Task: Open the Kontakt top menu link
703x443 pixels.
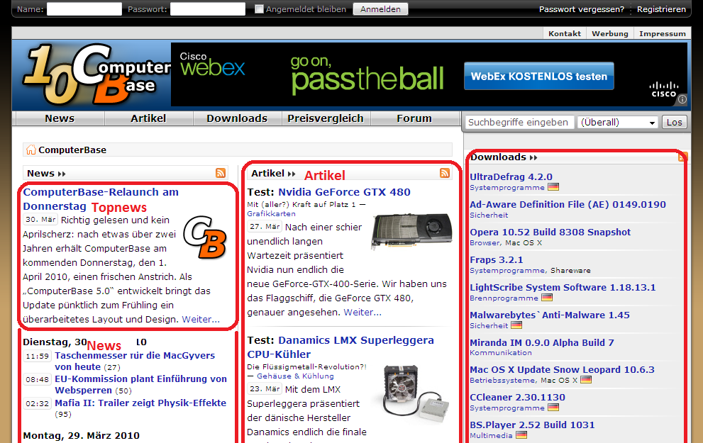Action: [565, 33]
